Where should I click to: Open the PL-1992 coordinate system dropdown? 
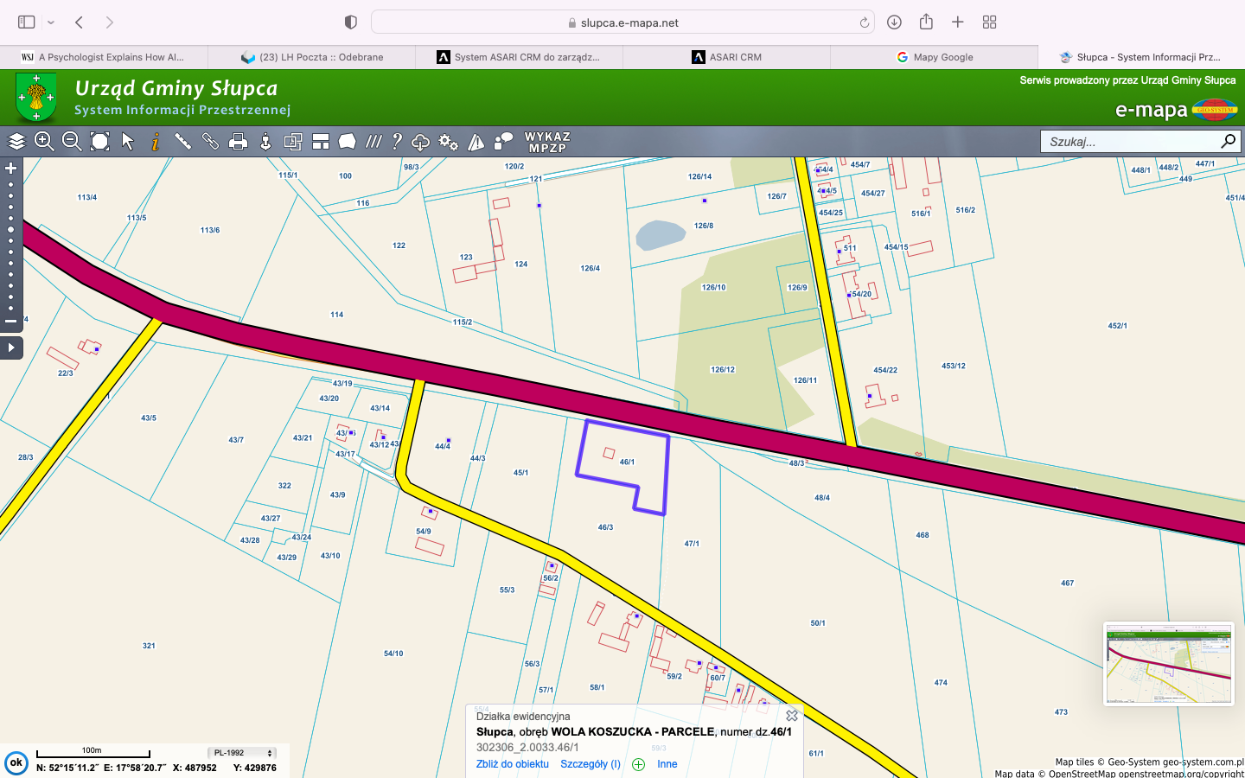(243, 753)
